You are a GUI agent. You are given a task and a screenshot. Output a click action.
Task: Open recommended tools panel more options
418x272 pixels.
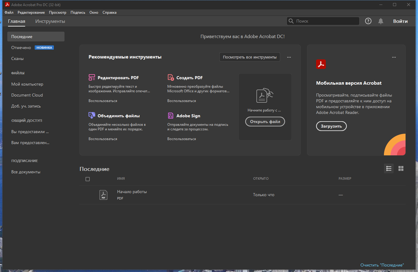tap(289, 57)
